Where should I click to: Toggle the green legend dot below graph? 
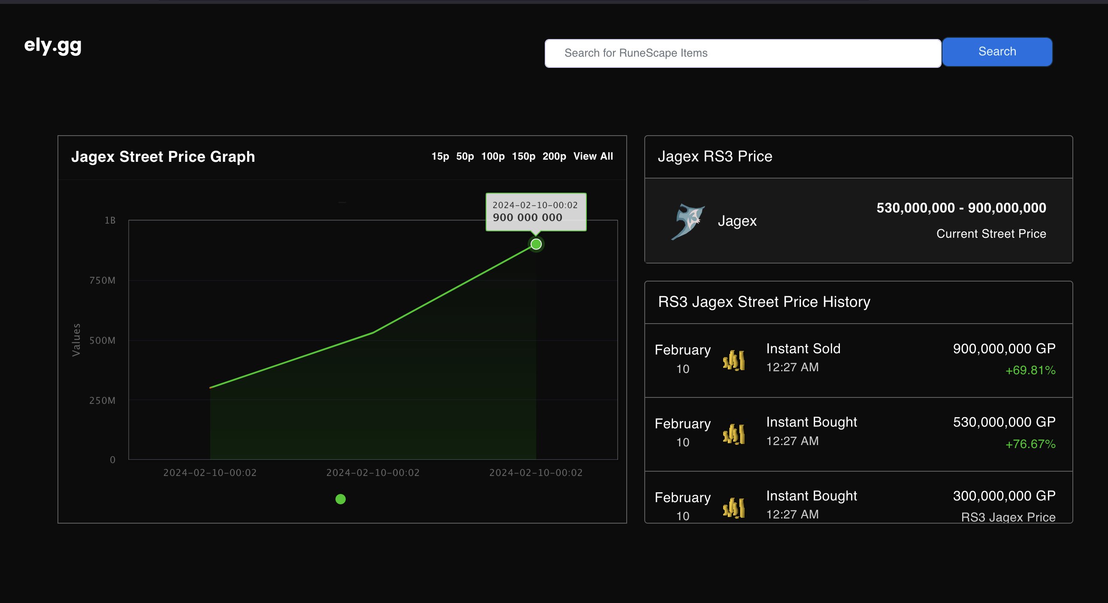(x=340, y=499)
